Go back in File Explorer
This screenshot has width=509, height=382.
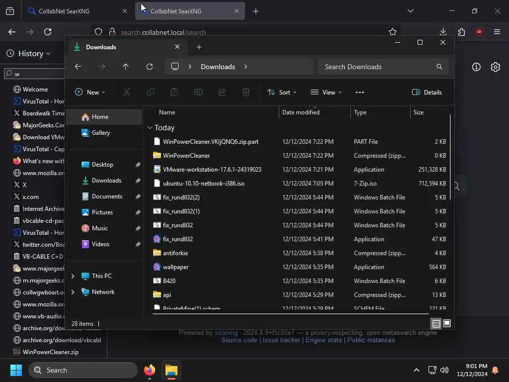[78, 67]
